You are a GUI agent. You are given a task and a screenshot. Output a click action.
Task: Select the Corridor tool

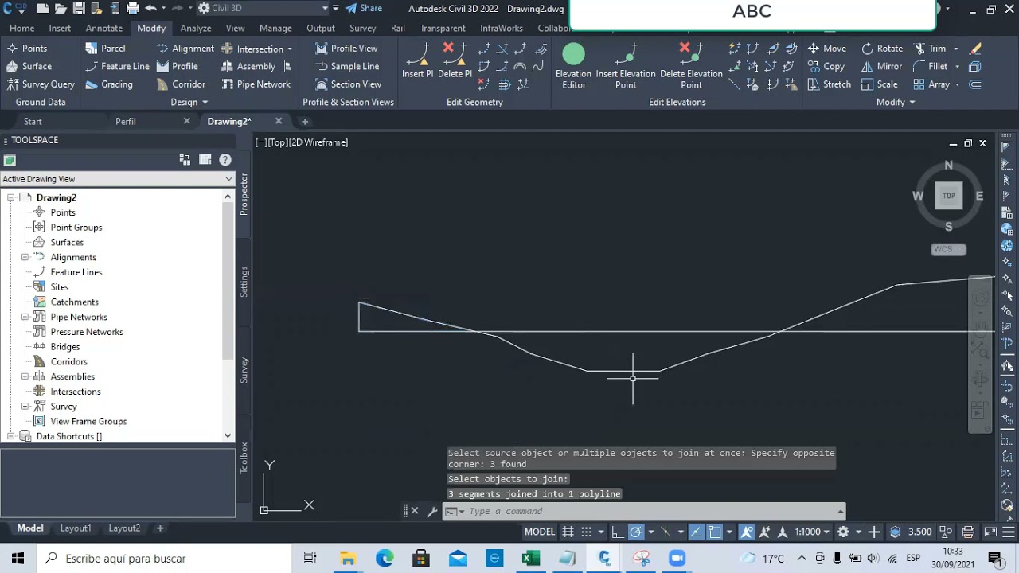pos(181,84)
